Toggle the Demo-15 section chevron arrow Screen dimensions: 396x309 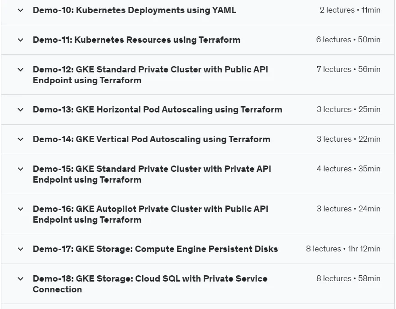[x=20, y=169]
